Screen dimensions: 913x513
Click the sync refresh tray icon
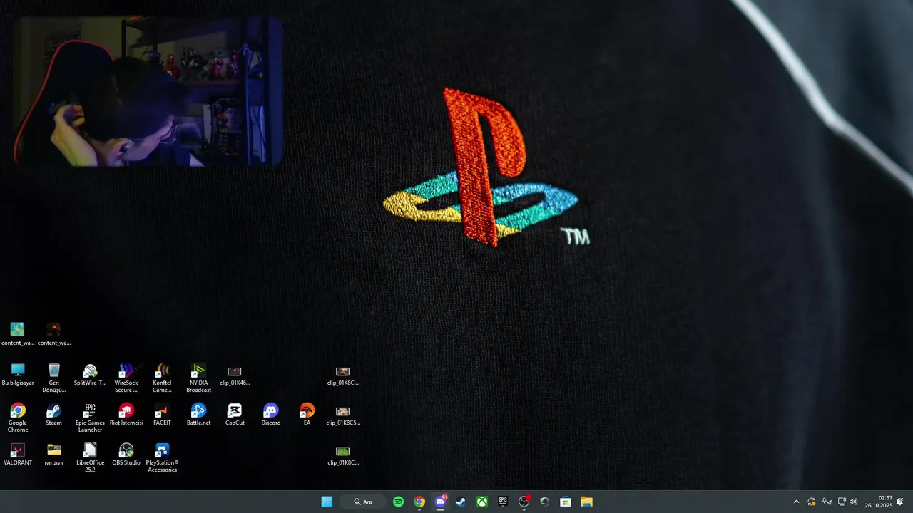coord(812,502)
